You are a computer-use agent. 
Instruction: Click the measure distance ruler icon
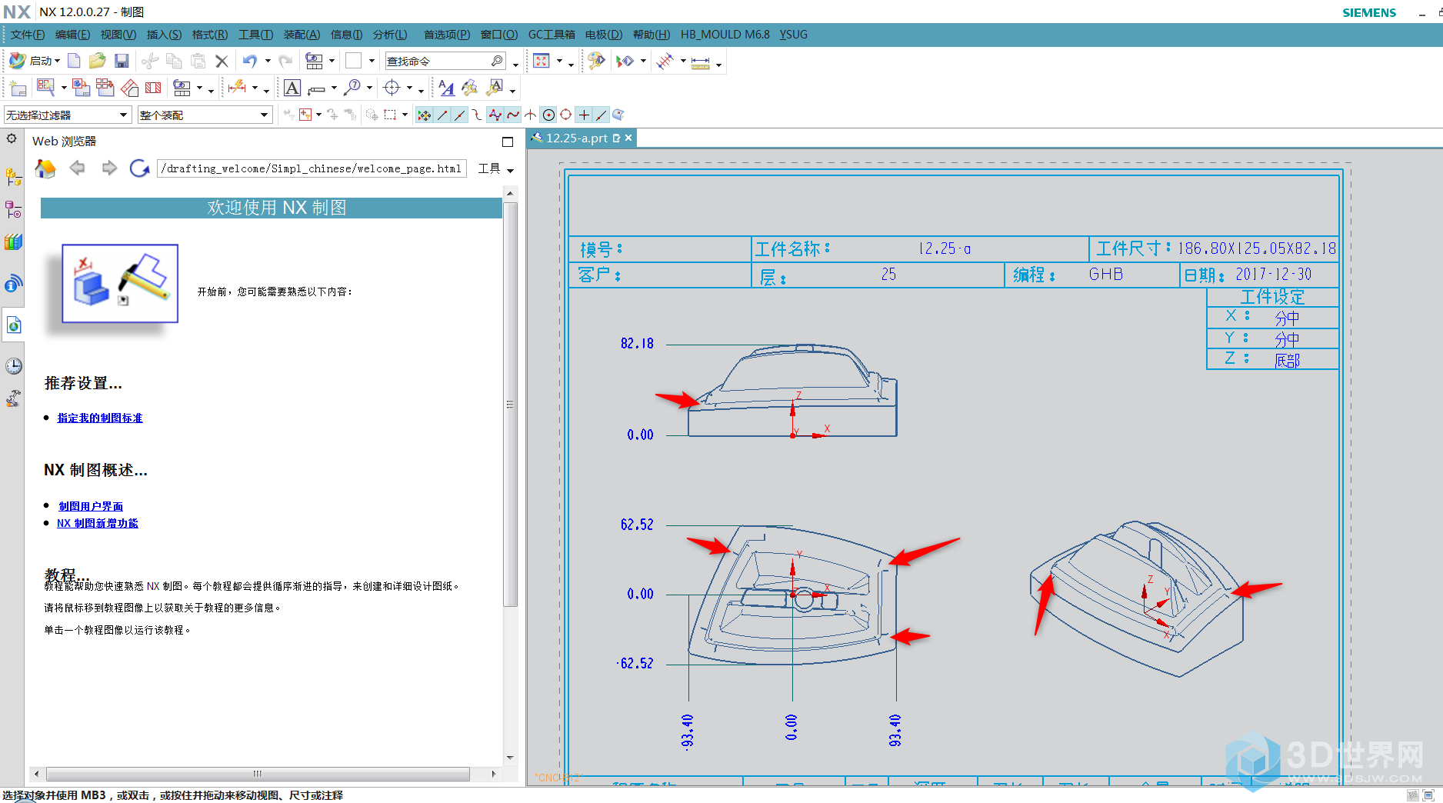pyautogui.click(x=700, y=62)
